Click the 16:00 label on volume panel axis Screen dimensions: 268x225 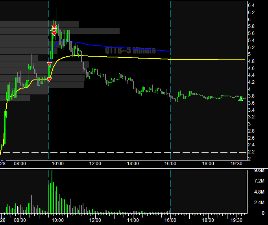pyautogui.click(x=170, y=220)
